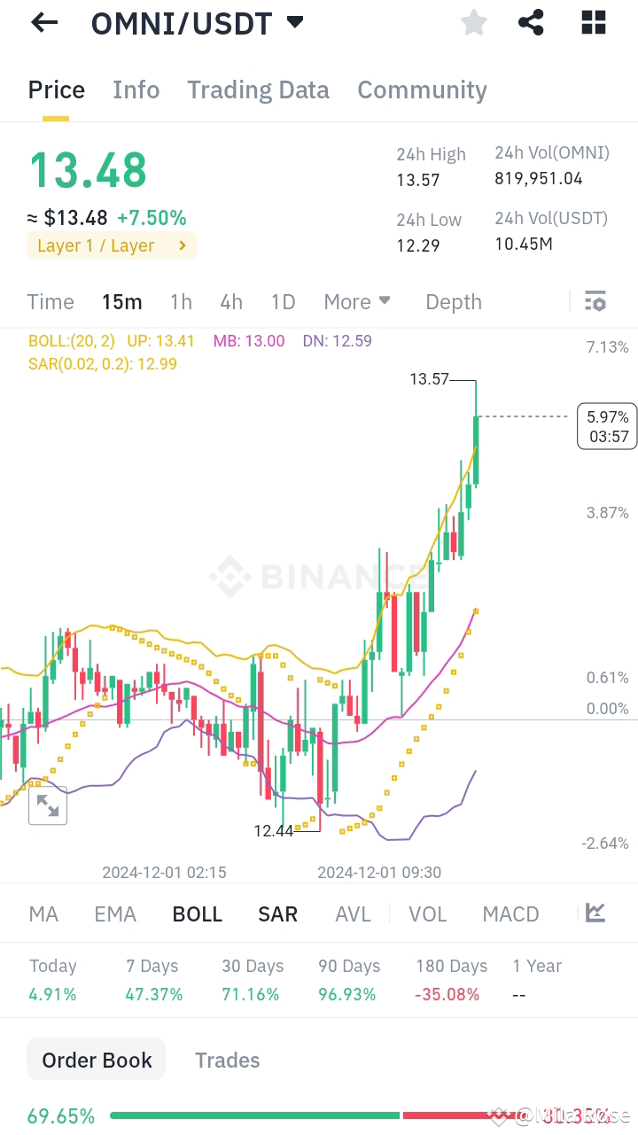
Task: Tap the share icon
Action: (x=531, y=23)
